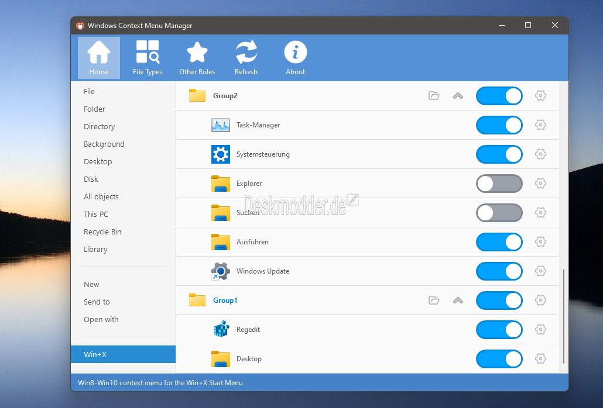603x408 pixels.
Task: Turn off the Task-Manager switch
Action: (499, 125)
